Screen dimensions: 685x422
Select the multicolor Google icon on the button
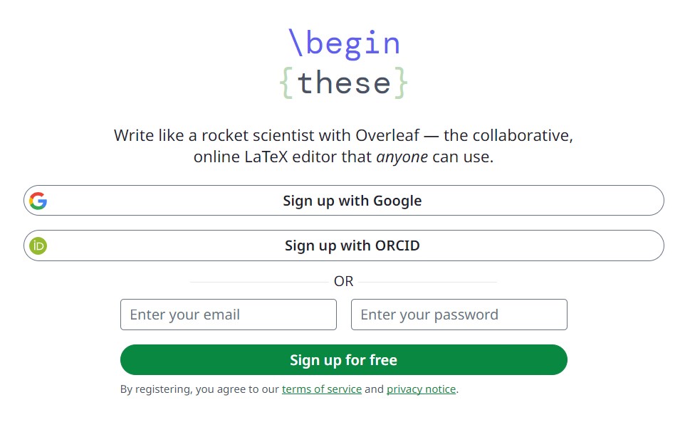point(39,200)
